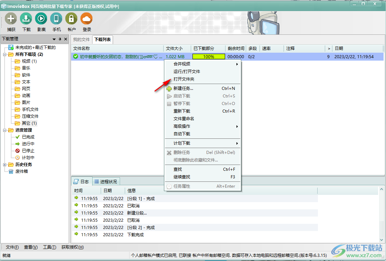
Task: Choose 查找 from context menu
Action: (x=202, y=169)
